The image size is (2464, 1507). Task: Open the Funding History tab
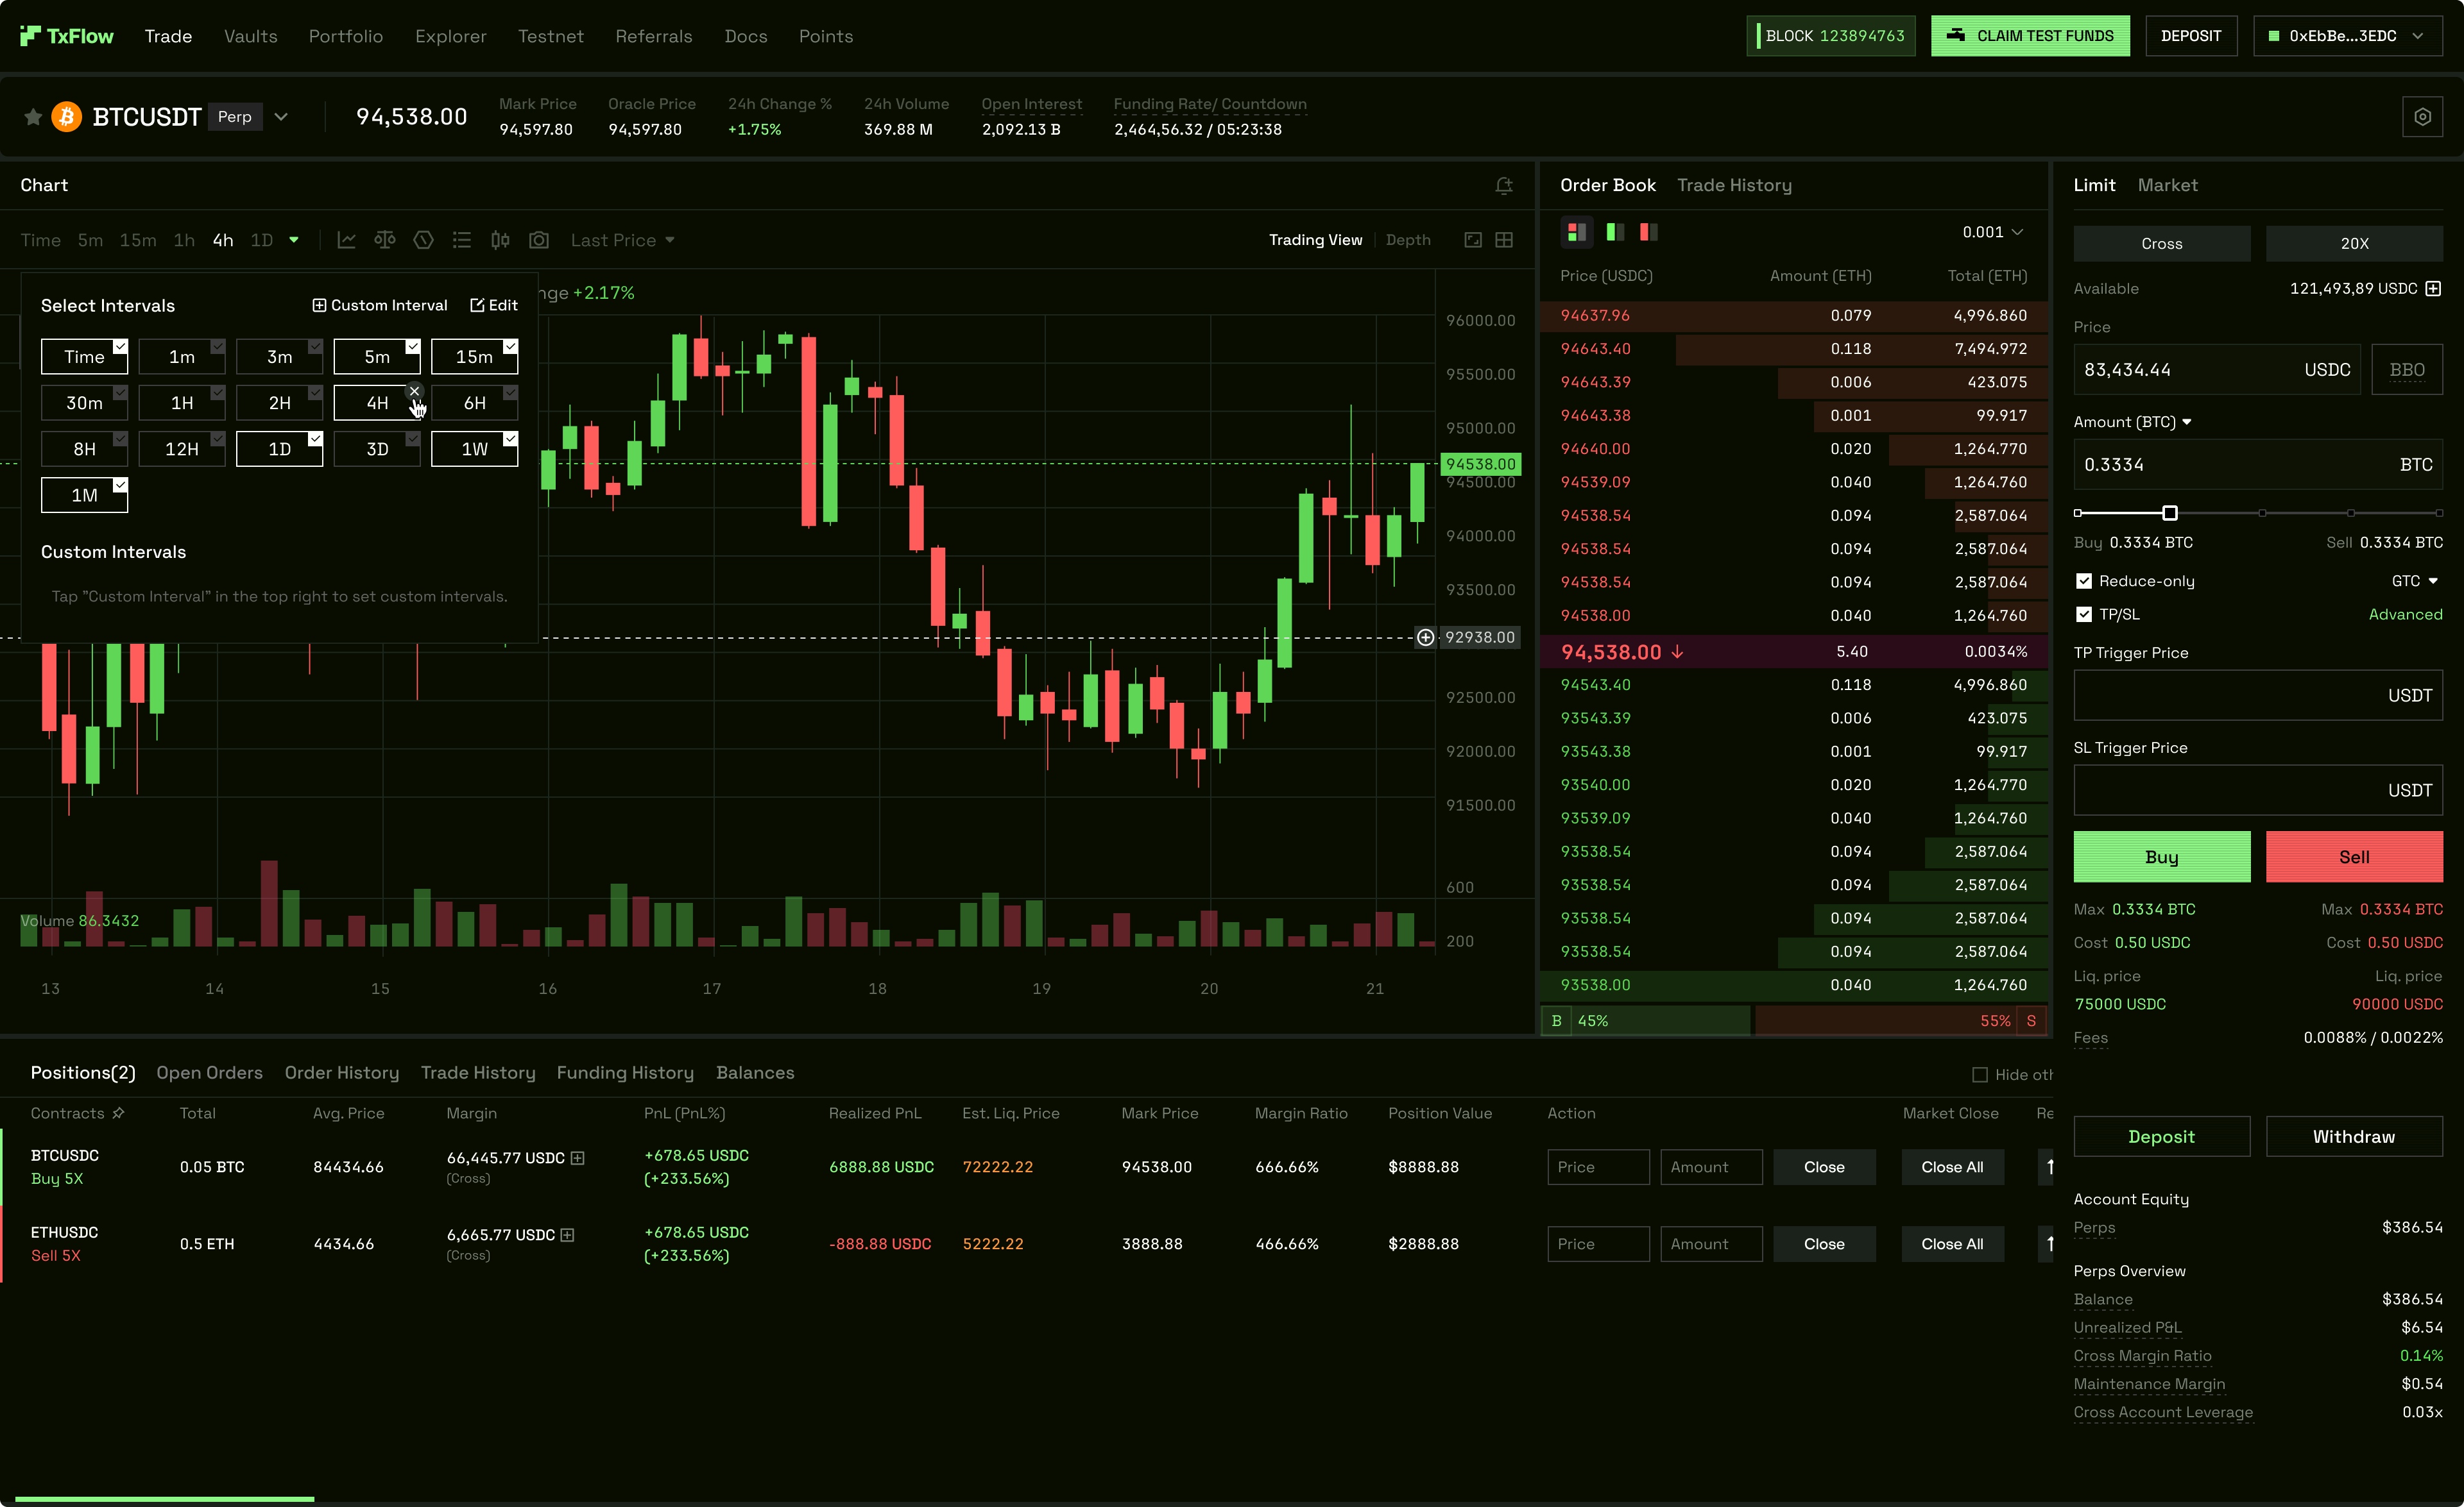pyautogui.click(x=625, y=1072)
